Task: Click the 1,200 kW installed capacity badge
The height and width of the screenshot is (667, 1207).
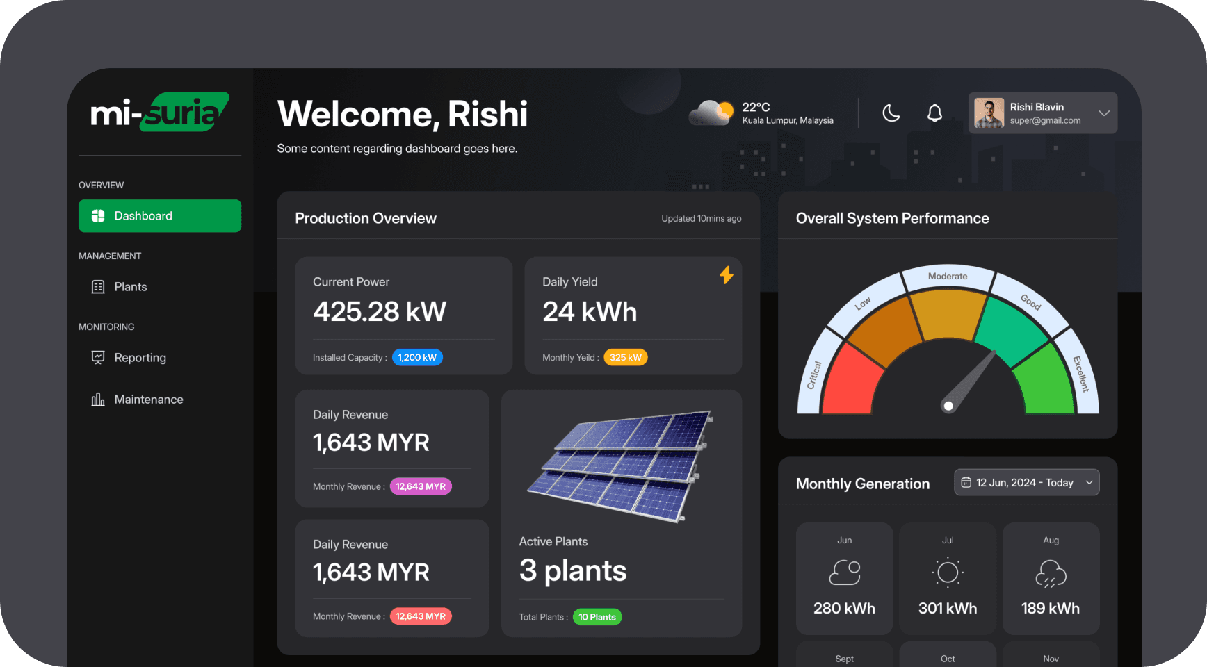Action: pyautogui.click(x=417, y=357)
